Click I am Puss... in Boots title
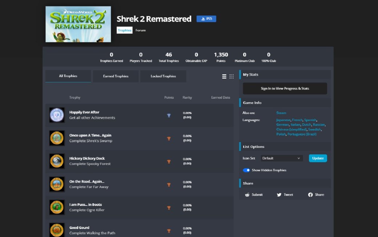 (85, 204)
